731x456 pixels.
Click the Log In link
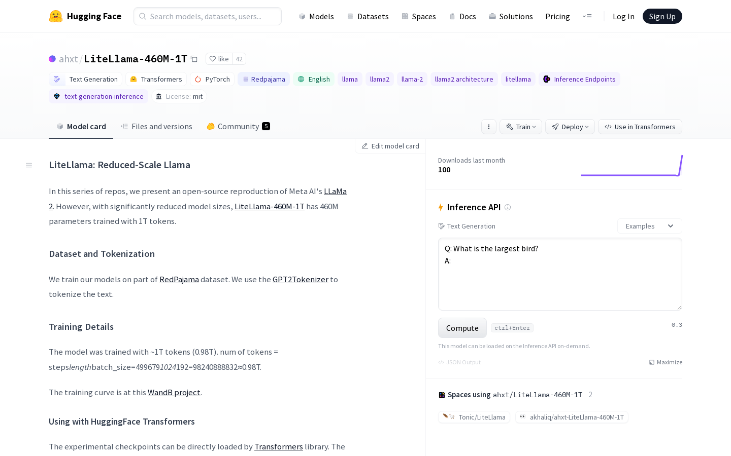(623, 16)
